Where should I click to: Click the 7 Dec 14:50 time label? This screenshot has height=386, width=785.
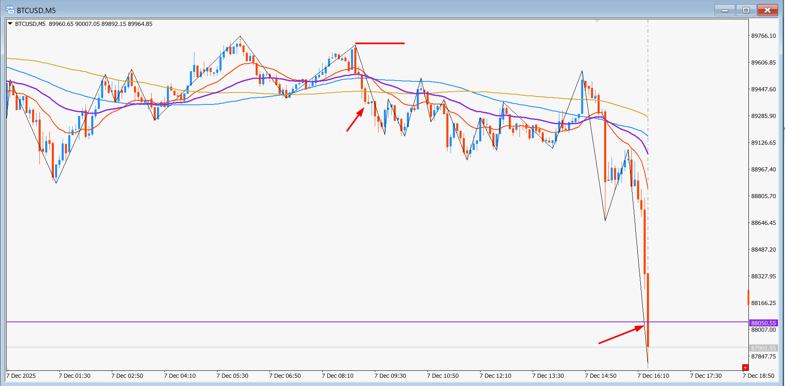[601, 376]
